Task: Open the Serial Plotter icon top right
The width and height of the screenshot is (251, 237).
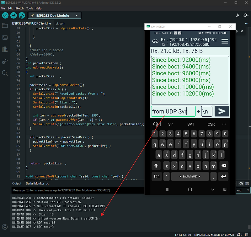Action: pos(238,15)
